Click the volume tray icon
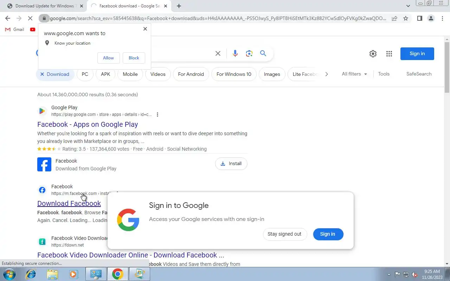 [414, 274]
